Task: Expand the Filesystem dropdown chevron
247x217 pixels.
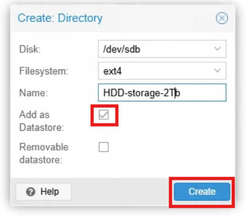Action: tap(217, 71)
